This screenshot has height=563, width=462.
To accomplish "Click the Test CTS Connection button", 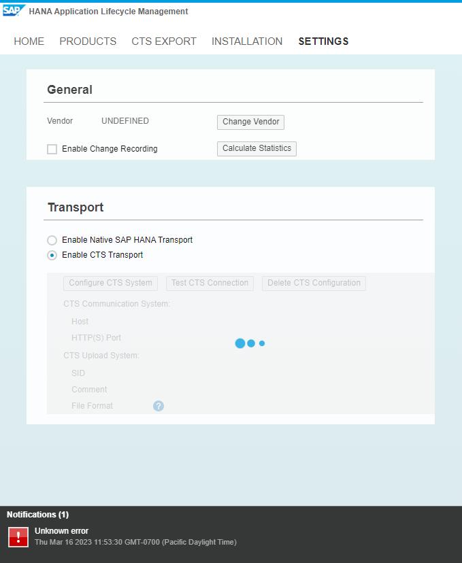I will 210,284.
